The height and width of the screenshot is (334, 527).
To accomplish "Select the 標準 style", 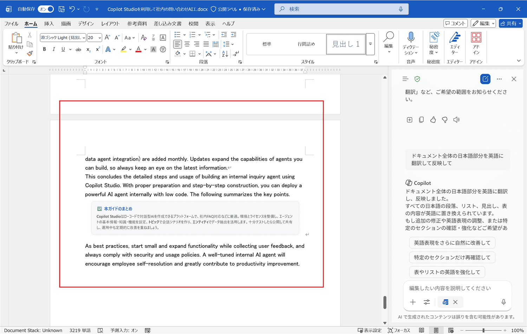I will pyautogui.click(x=267, y=44).
